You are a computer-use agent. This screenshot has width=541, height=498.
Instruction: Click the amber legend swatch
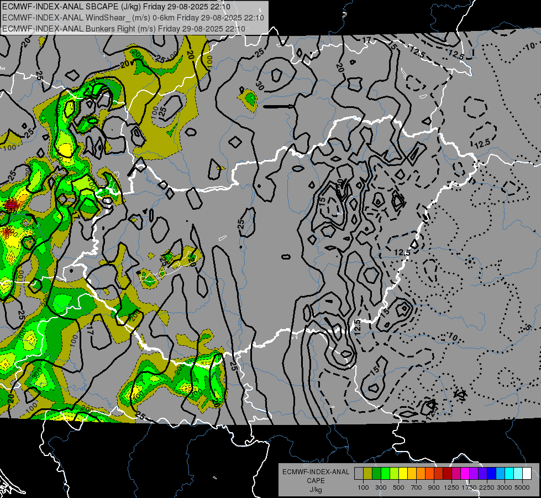pos(412,473)
